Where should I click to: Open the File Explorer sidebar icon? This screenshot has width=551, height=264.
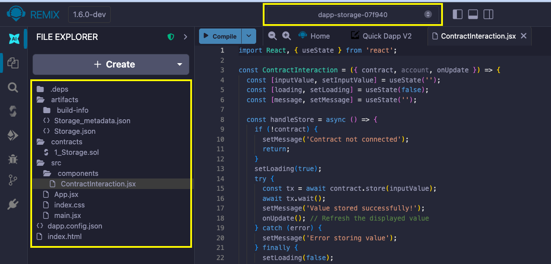(13, 63)
